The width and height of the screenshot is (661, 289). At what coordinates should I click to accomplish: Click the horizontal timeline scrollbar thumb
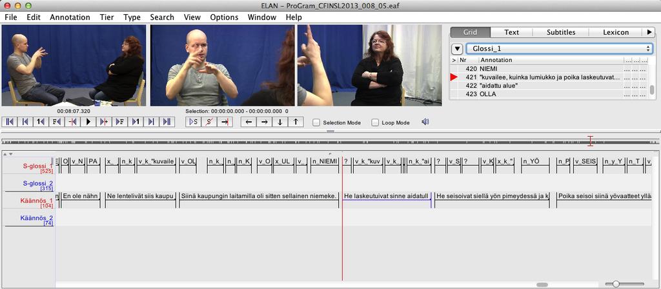pyautogui.click(x=542, y=284)
